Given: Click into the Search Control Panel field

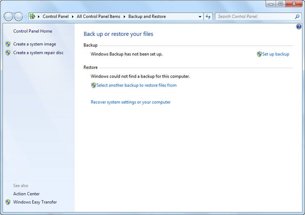Looking at the screenshot, I should (254, 17).
